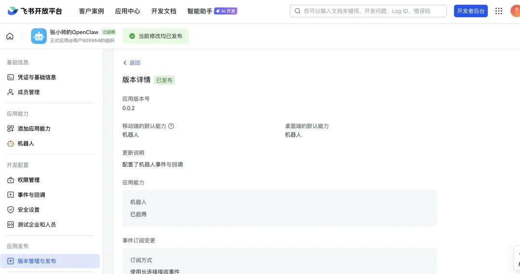Viewport: 520px width, 274px height.
Task: Click the 正式应用@用户805954的组织 subtitle
Action: [x=82, y=40]
